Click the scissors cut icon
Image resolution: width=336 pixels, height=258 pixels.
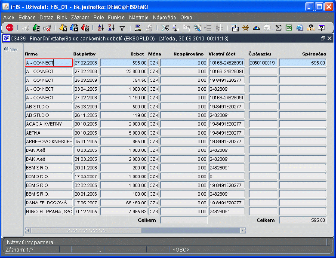(165, 28)
